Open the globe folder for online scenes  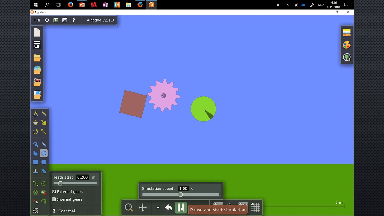tap(37, 70)
